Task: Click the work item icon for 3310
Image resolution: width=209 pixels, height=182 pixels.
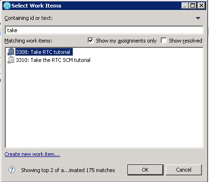Action: 11,60
